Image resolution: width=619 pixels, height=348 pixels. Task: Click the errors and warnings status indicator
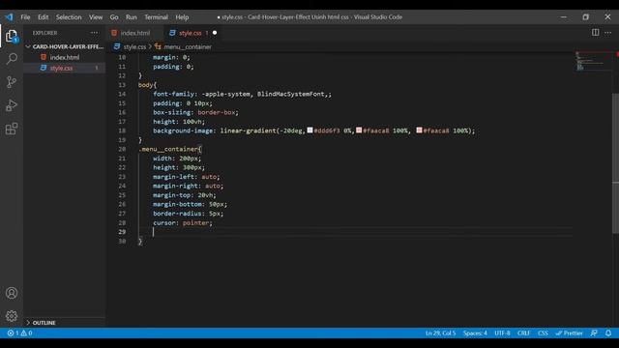(x=19, y=333)
